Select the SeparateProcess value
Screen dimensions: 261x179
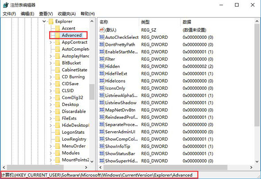122,125
